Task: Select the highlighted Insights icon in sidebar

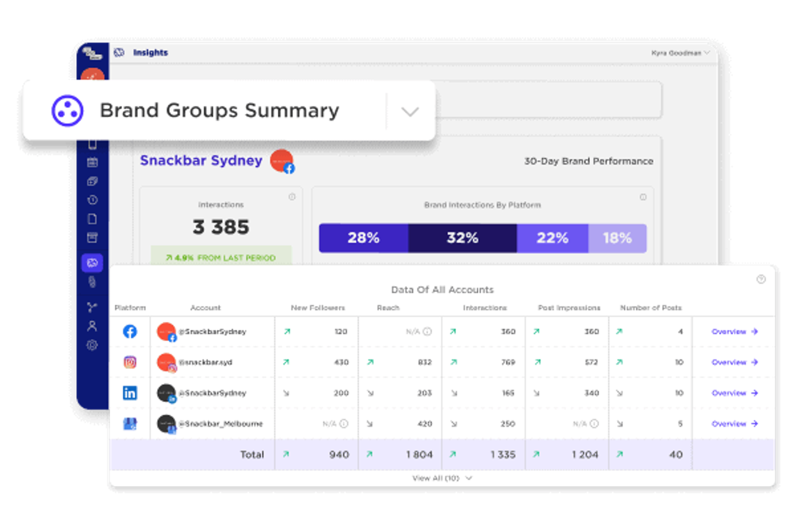Action: coord(92,263)
